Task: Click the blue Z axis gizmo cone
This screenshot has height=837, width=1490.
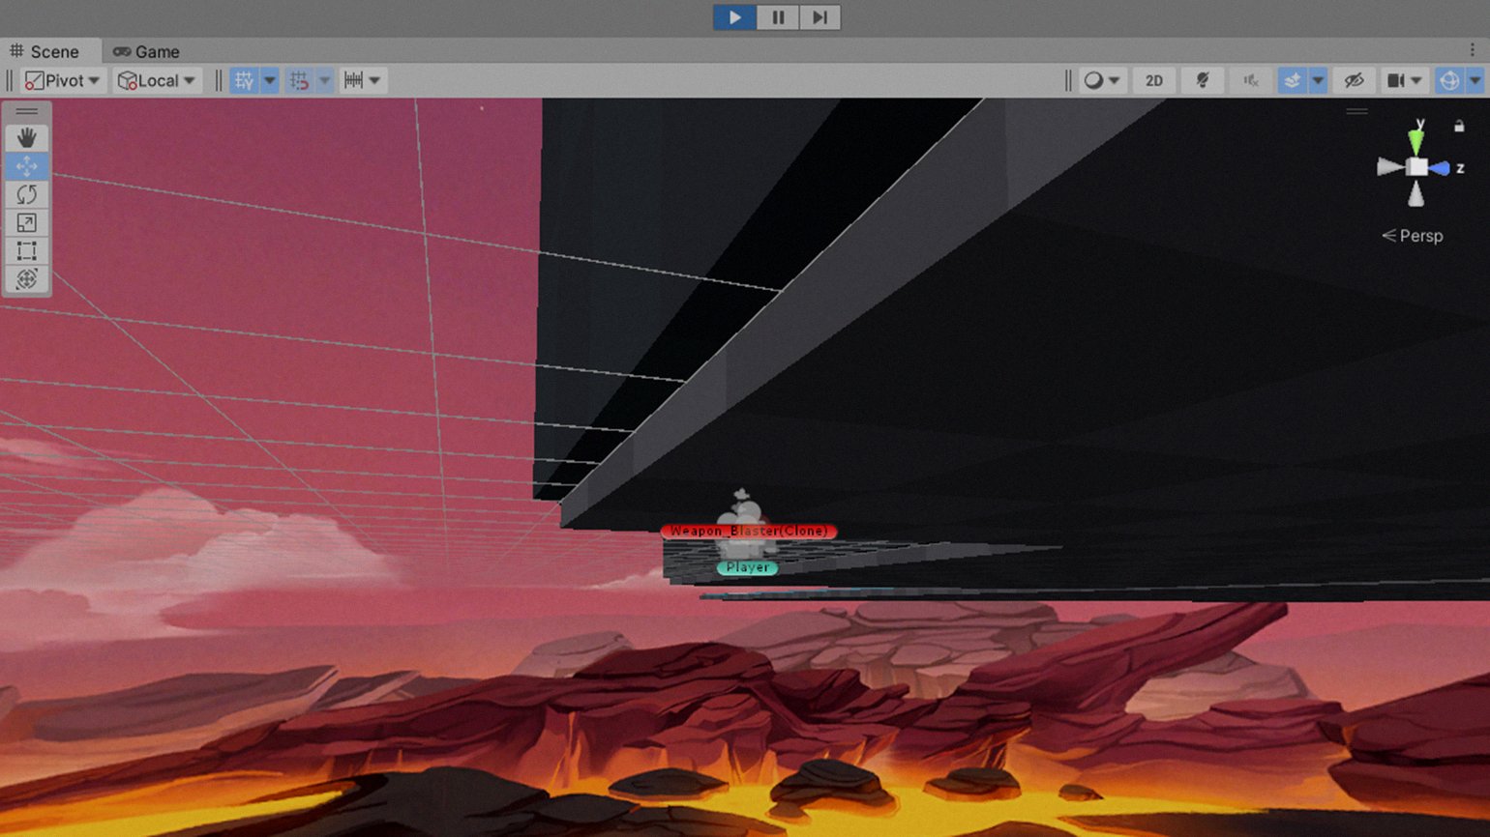Action: point(1441,168)
